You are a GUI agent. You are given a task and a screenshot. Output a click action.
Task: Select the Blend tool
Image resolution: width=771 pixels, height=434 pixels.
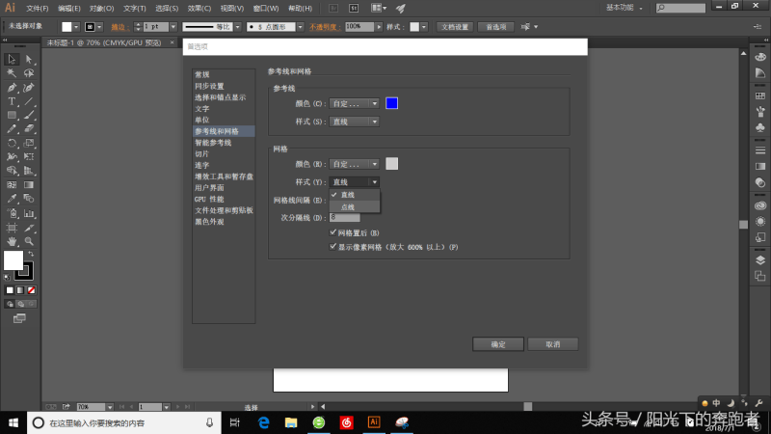click(29, 199)
